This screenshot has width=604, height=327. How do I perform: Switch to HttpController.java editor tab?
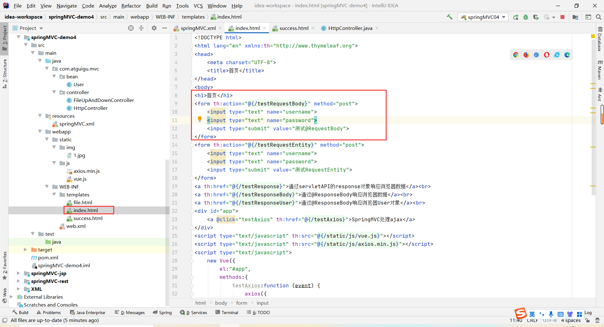tap(350, 28)
